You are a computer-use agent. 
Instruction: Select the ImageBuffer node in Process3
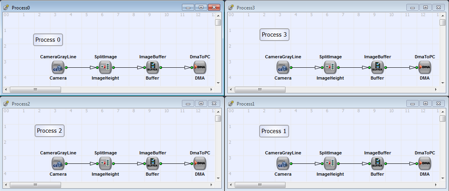[377, 67]
